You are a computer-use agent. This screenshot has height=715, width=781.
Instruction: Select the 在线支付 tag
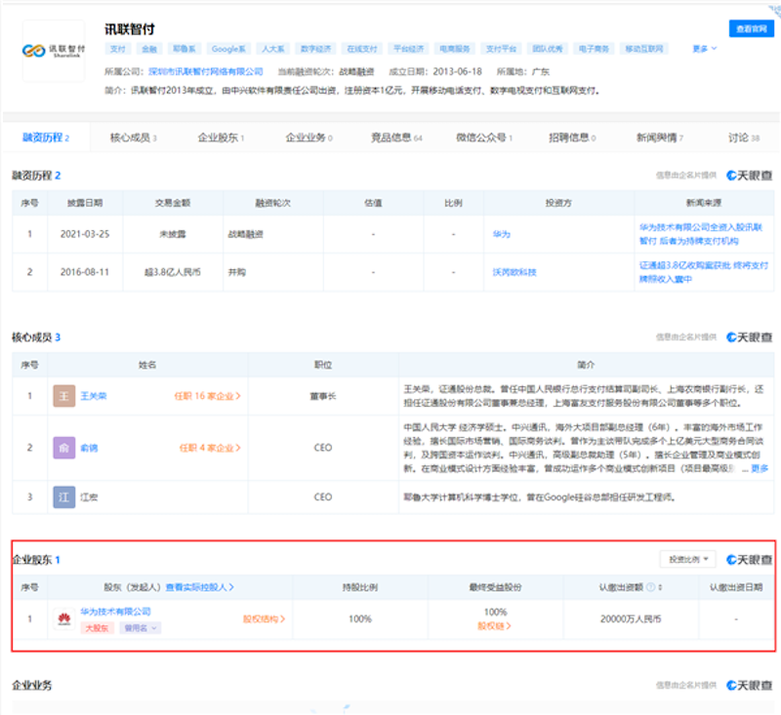(x=362, y=49)
